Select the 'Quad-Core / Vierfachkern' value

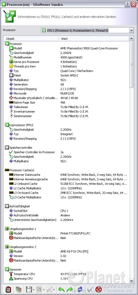coord(77,71)
